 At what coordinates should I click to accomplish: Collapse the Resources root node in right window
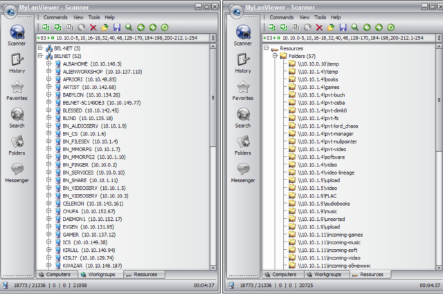pos(266,48)
